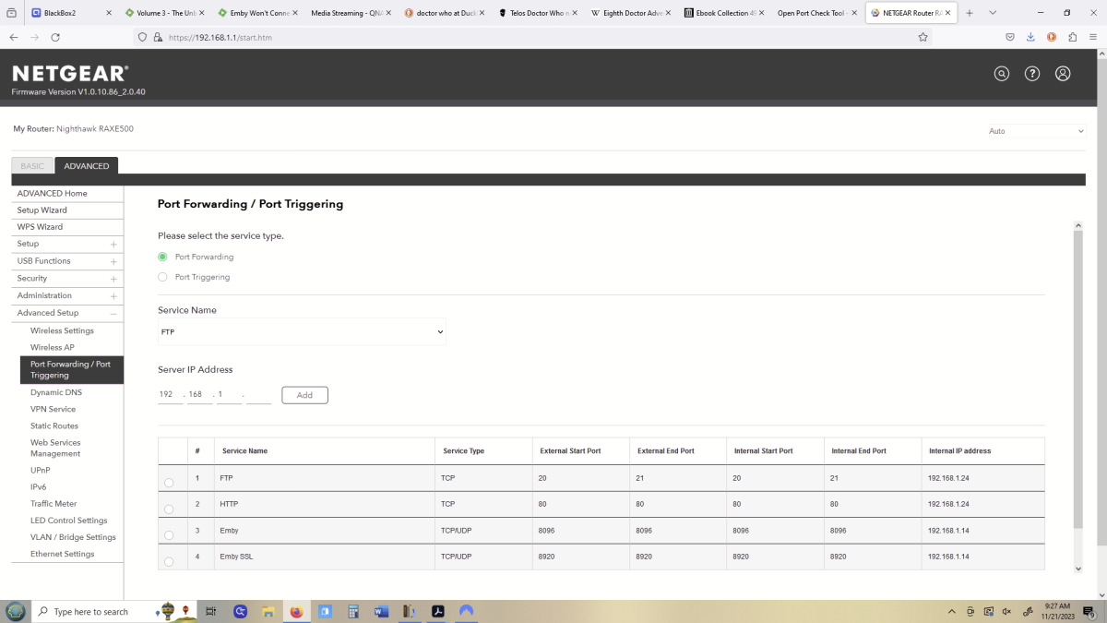Expand the Setup menu section
Image resolution: width=1107 pixels, height=623 pixels.
tap(113, 245)
